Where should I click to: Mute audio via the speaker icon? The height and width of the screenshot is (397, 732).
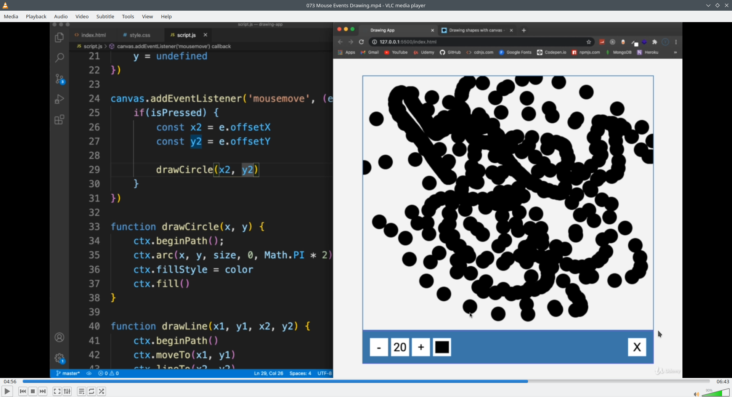click(696, 394)
